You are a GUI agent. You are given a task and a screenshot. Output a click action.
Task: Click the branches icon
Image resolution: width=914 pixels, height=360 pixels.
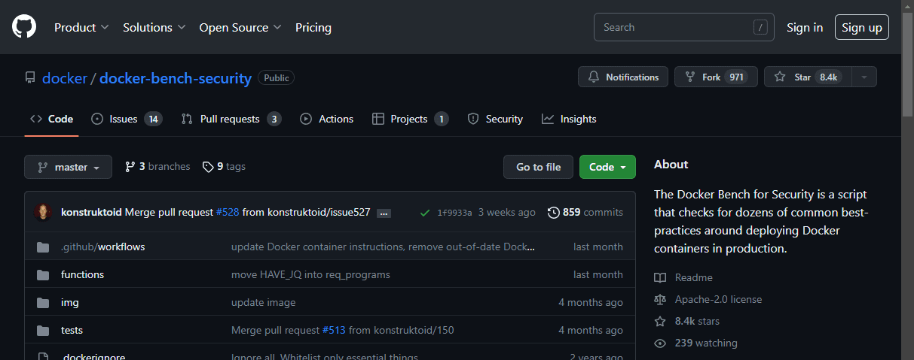[x=130, y=167]
